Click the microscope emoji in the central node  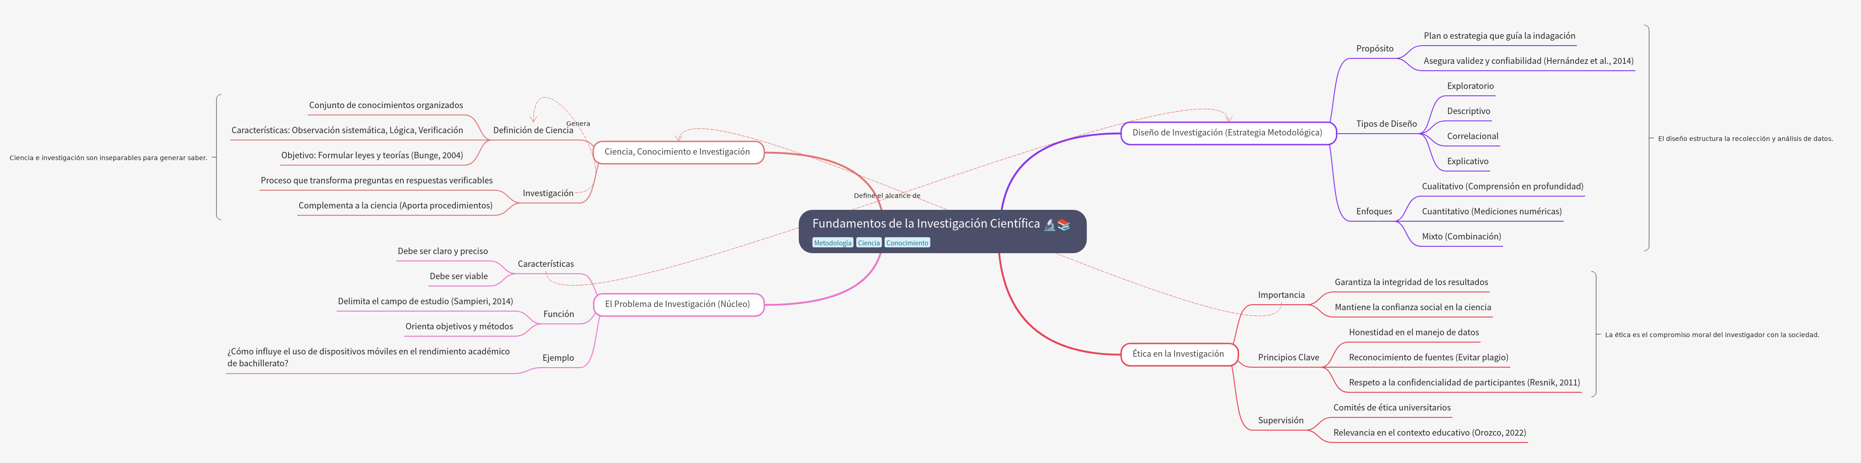[1050, 224]
